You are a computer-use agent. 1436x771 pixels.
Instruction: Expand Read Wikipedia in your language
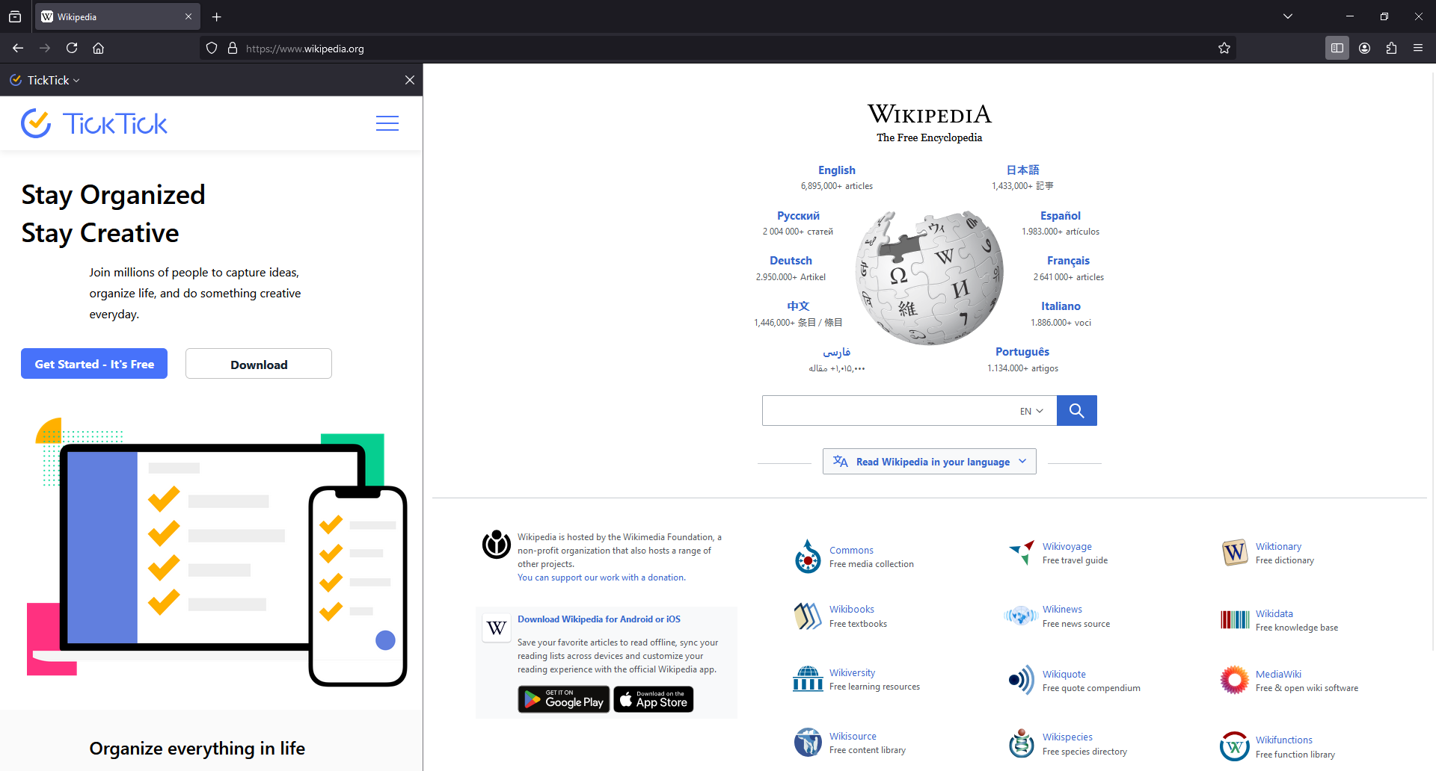click(x=930, y=462)
